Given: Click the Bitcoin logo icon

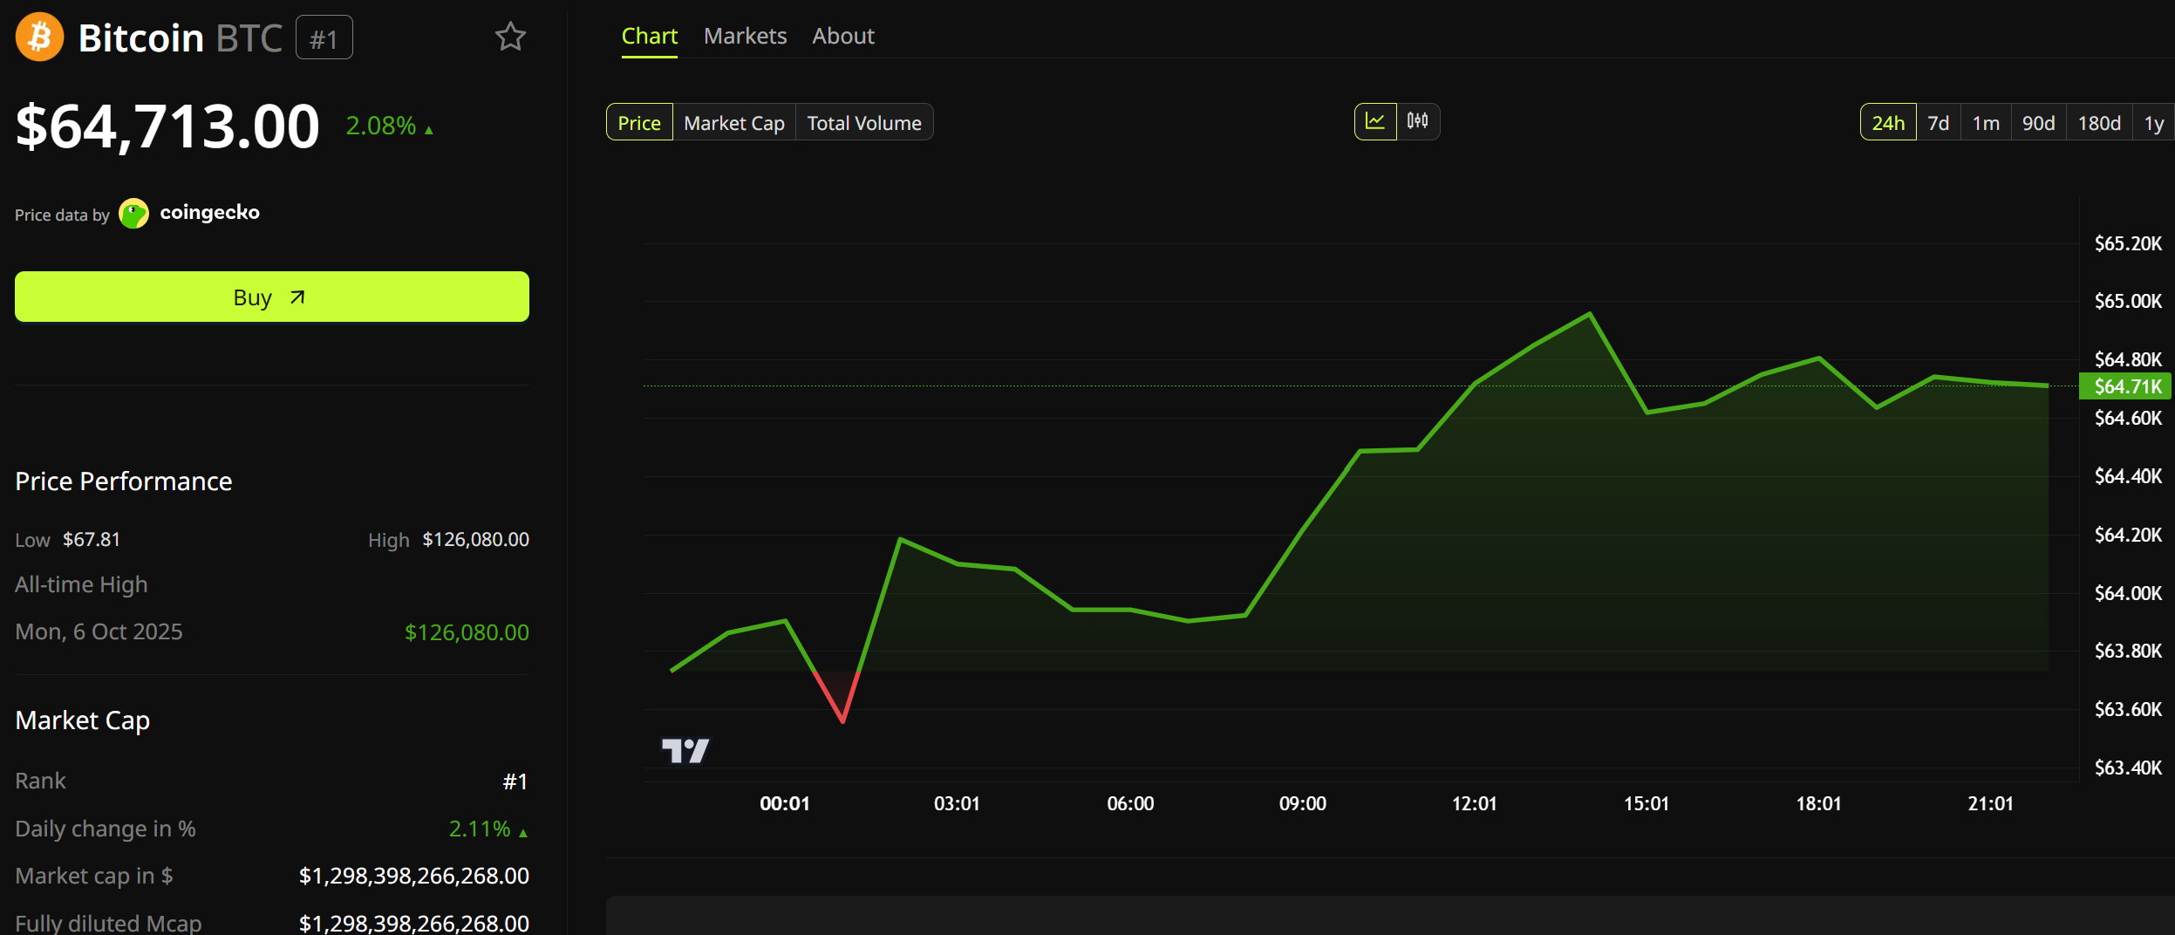Looking at the screenshot, I should pos(39,38).
